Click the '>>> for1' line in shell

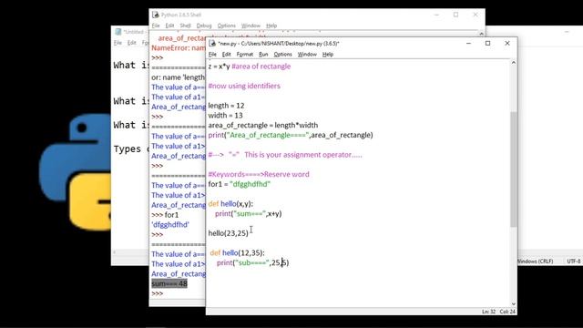[165, 215]
